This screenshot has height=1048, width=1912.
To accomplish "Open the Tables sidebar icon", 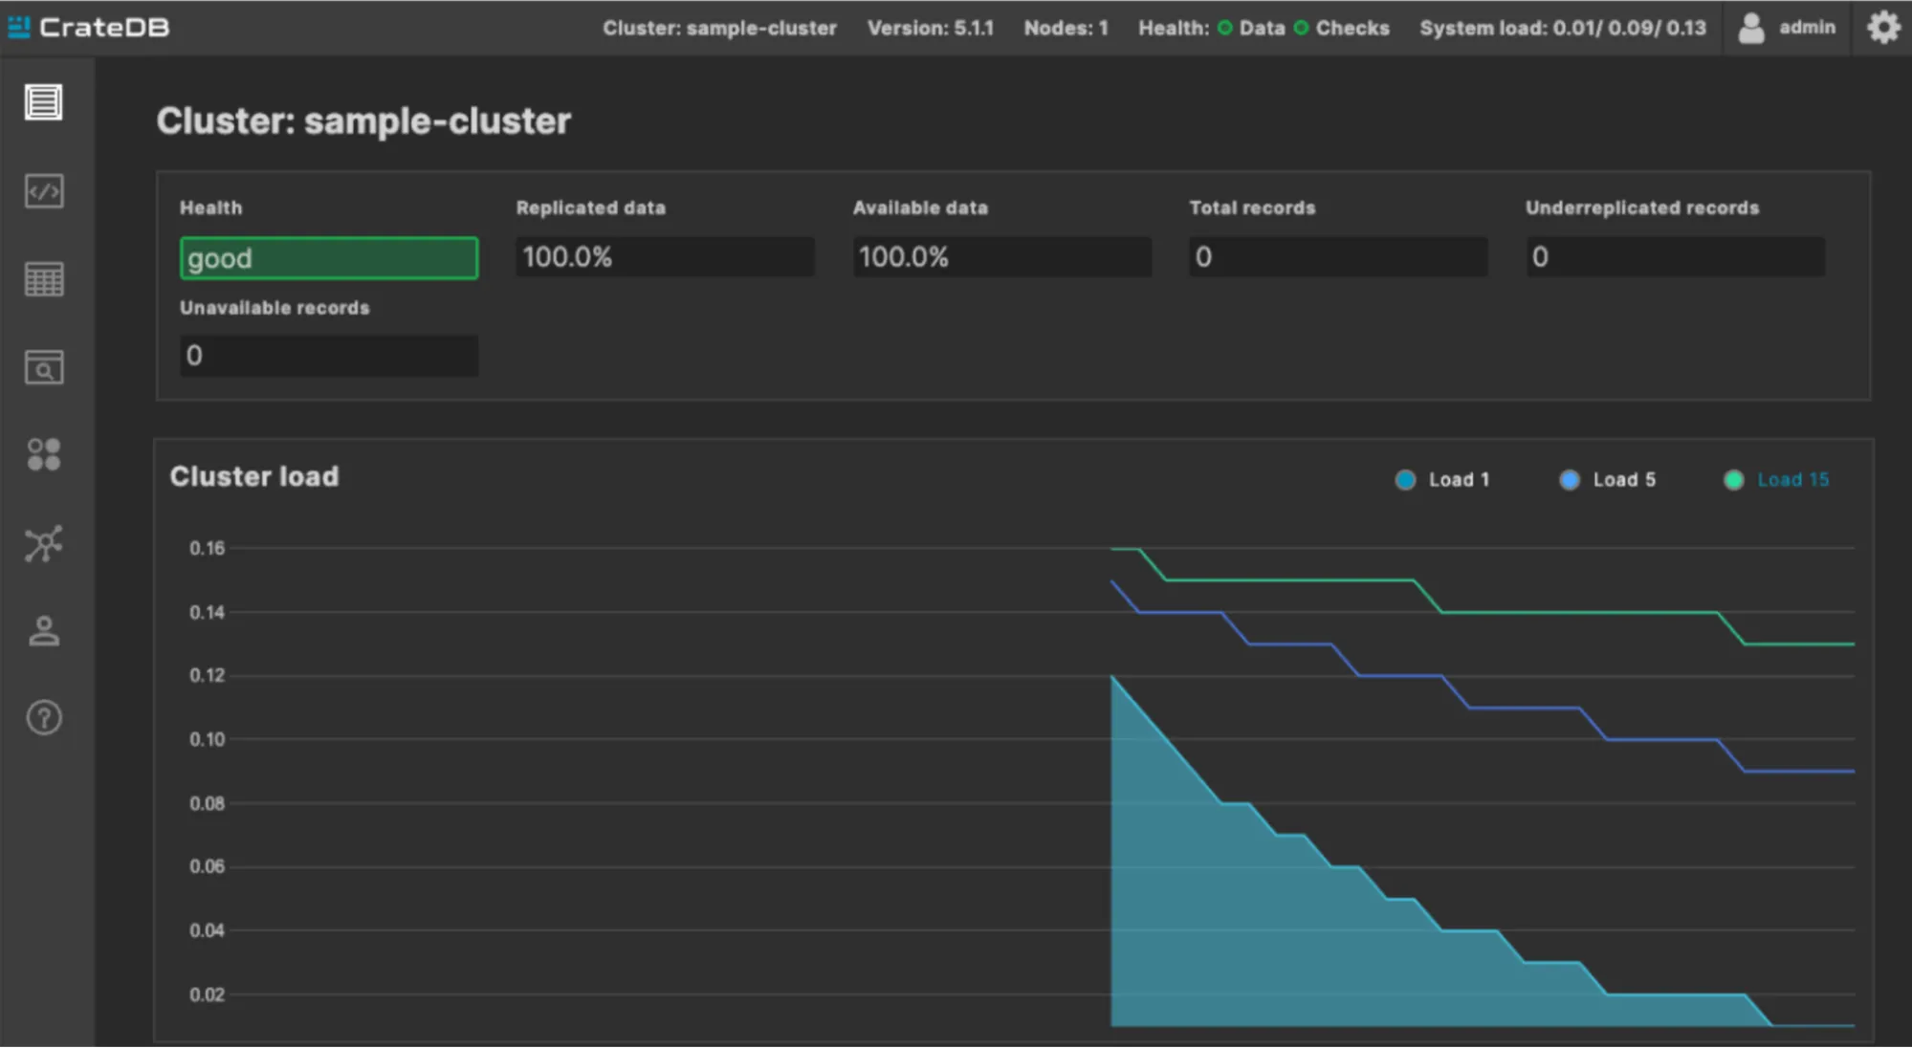I will click(43, 279).
